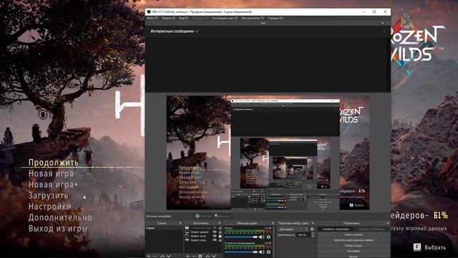458x258 pixels.
Task: Pop out the Chat dock
Action: pos(383,23)
